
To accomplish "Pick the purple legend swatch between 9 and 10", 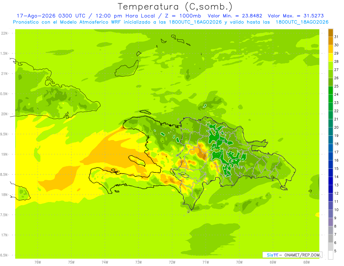I will click(331, 214).
